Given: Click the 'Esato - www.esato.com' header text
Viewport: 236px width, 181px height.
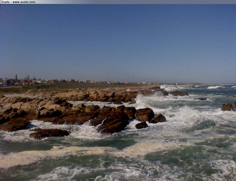Looking at the screenshot, I should coord(18,2).
